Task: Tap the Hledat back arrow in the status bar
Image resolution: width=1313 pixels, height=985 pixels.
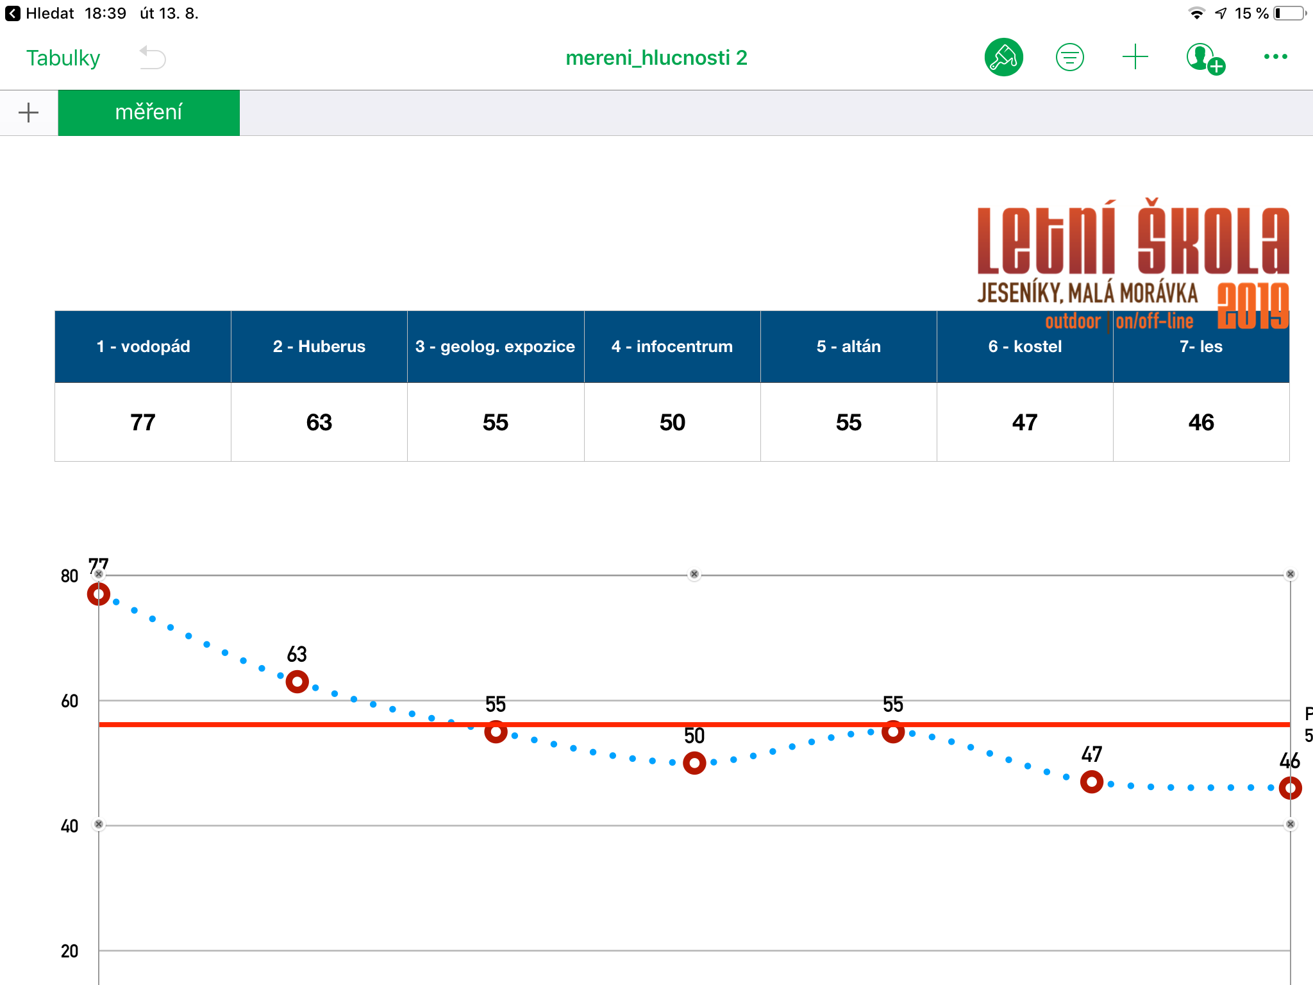Action: [x=13, y=13]
